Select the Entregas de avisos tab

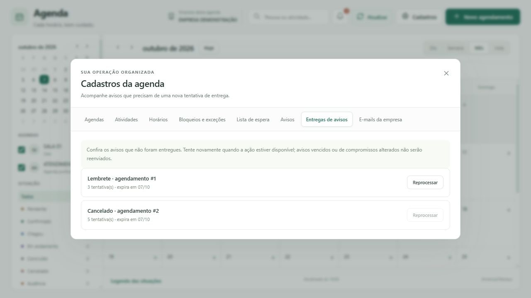(327, 120)
